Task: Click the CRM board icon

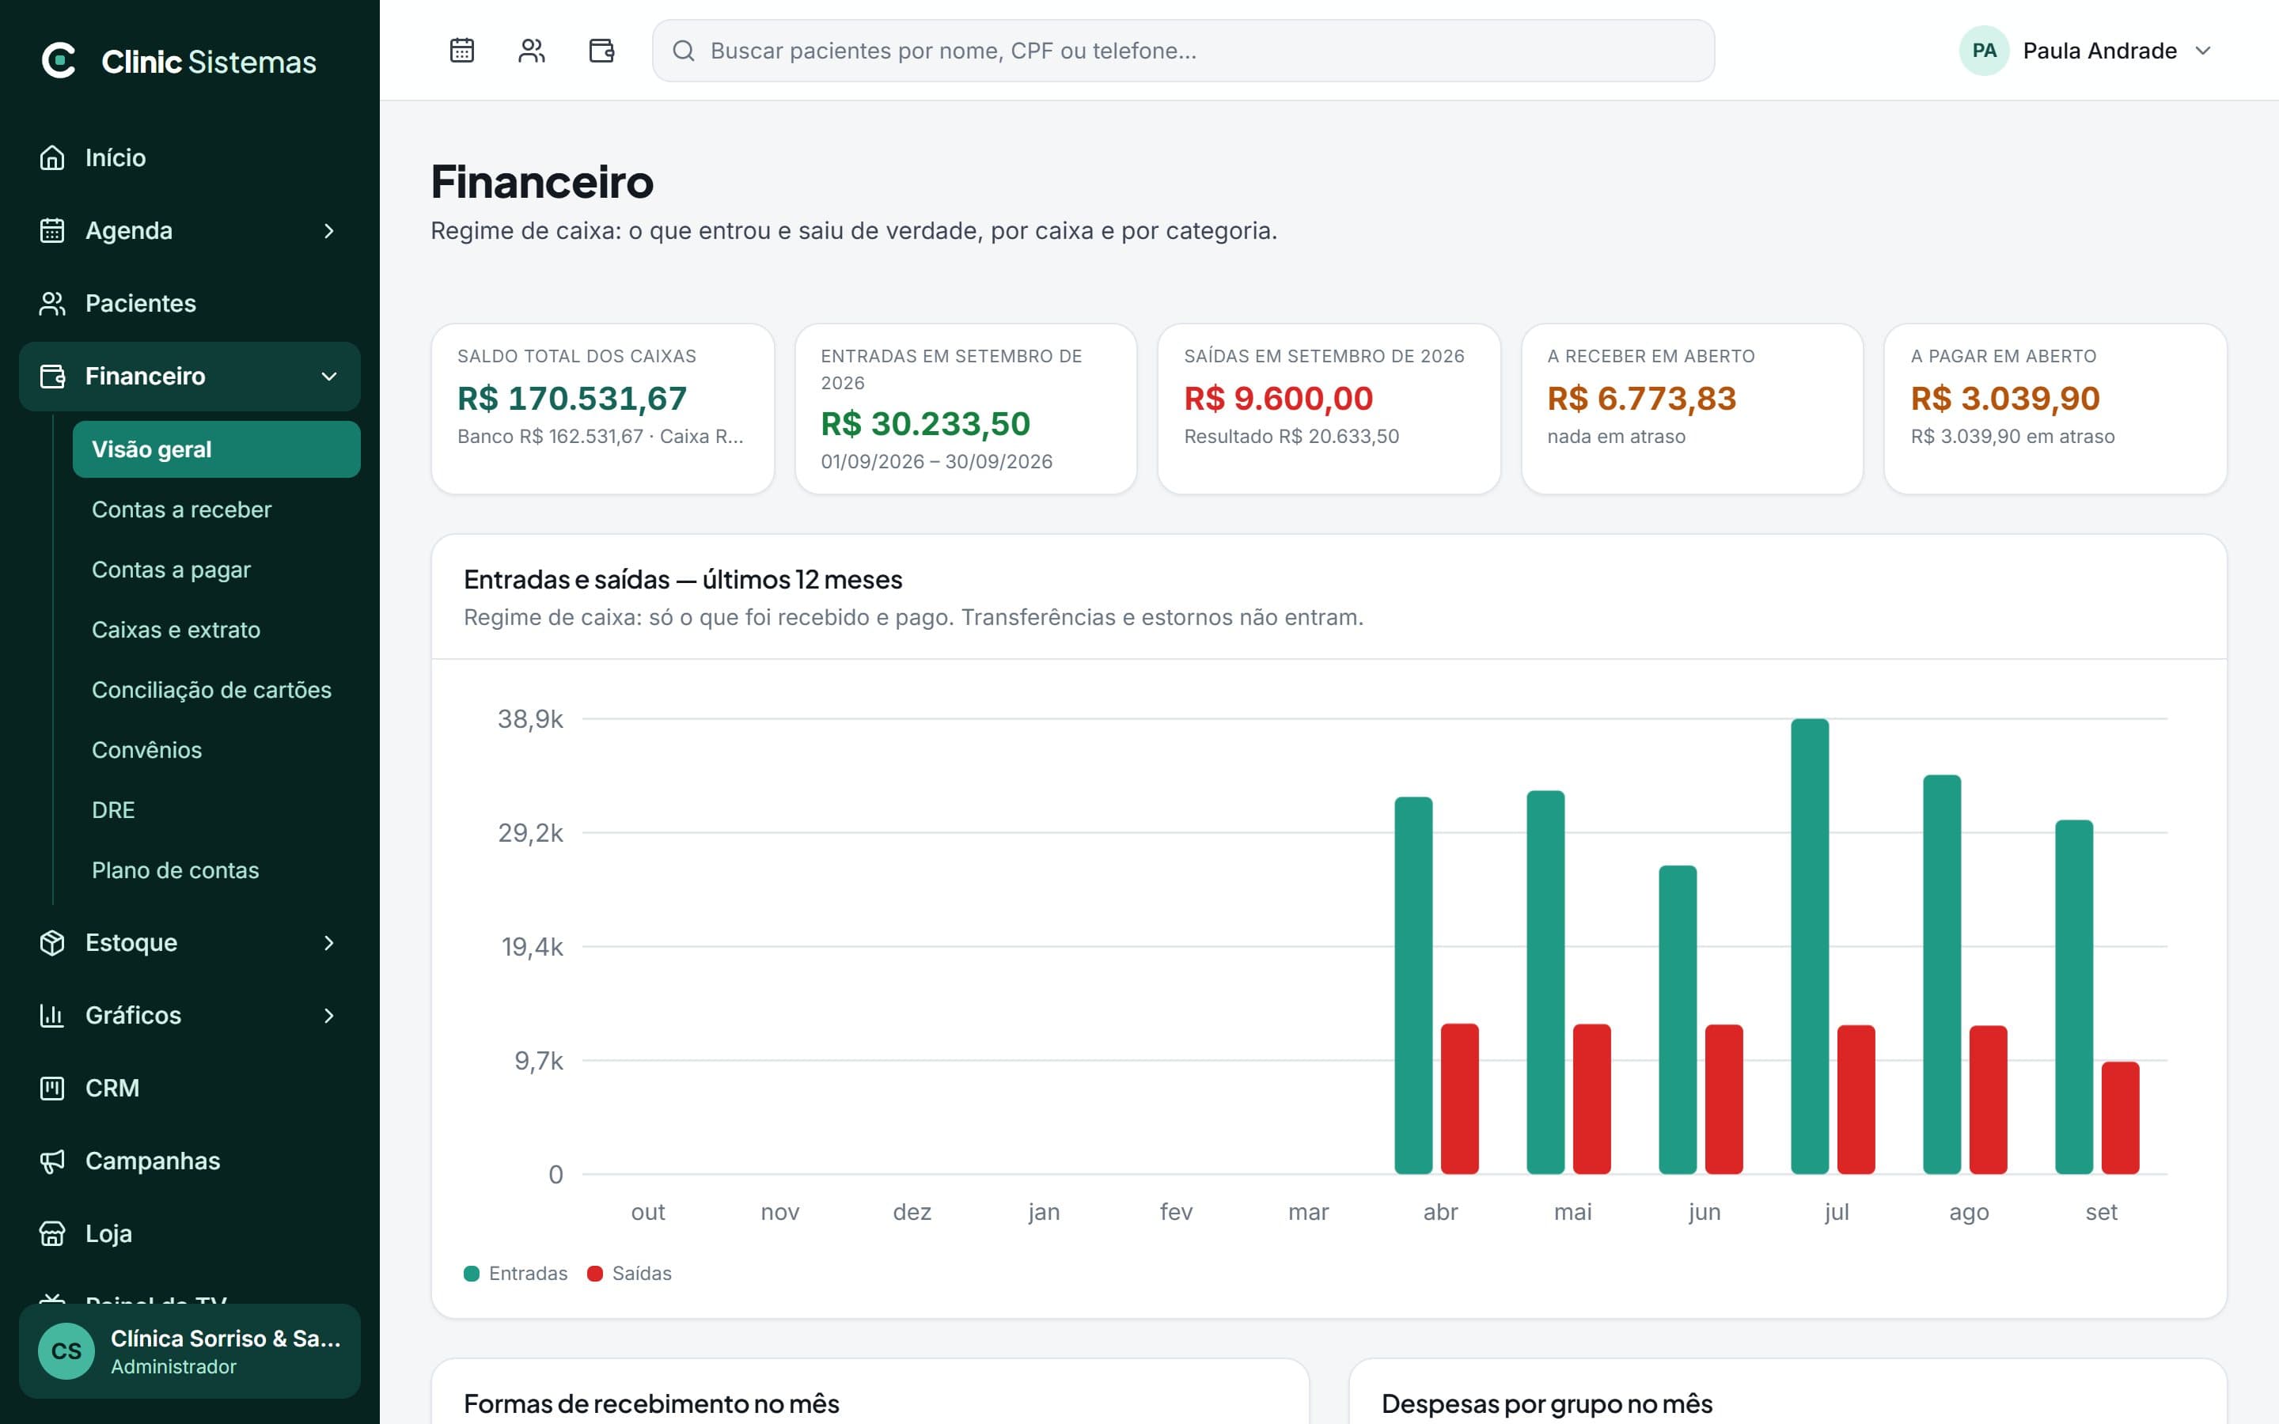Action: [53, 1088]
